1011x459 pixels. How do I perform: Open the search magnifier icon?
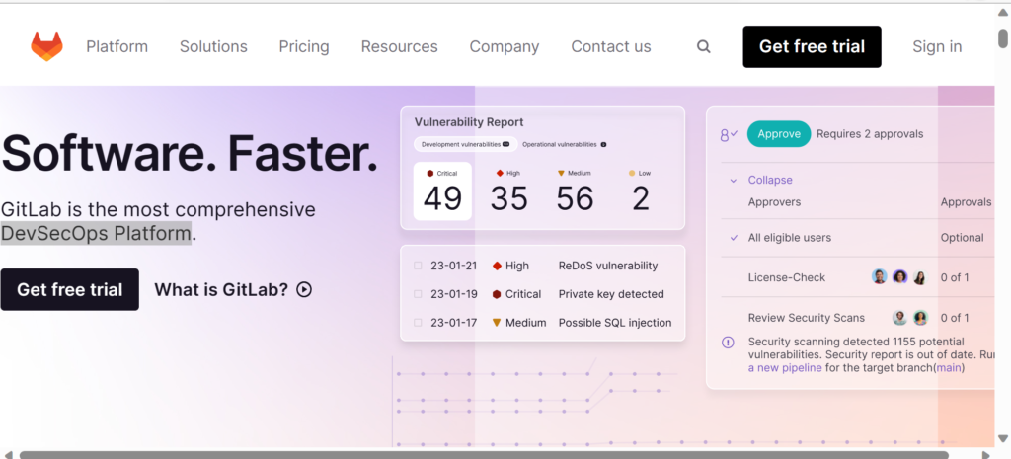703,46
